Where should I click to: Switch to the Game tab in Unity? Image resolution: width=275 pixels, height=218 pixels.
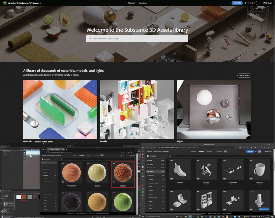tap(31, 148)
